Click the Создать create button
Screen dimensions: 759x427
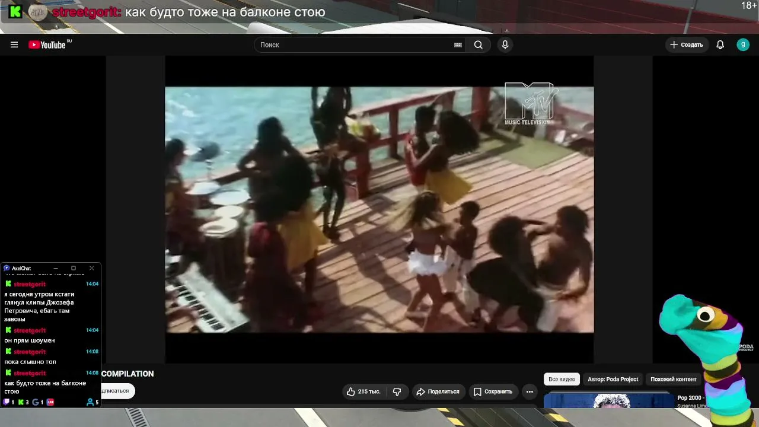[687, 44]
